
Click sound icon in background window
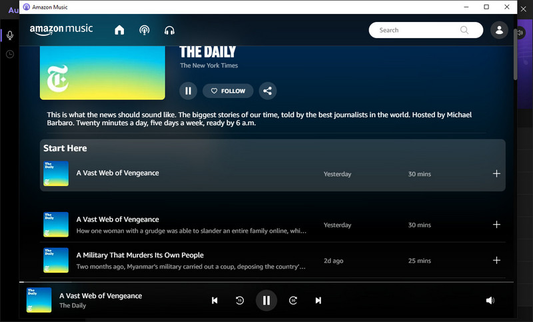click(521, 33)
